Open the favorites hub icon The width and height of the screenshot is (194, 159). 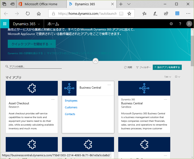click(144, 13)
